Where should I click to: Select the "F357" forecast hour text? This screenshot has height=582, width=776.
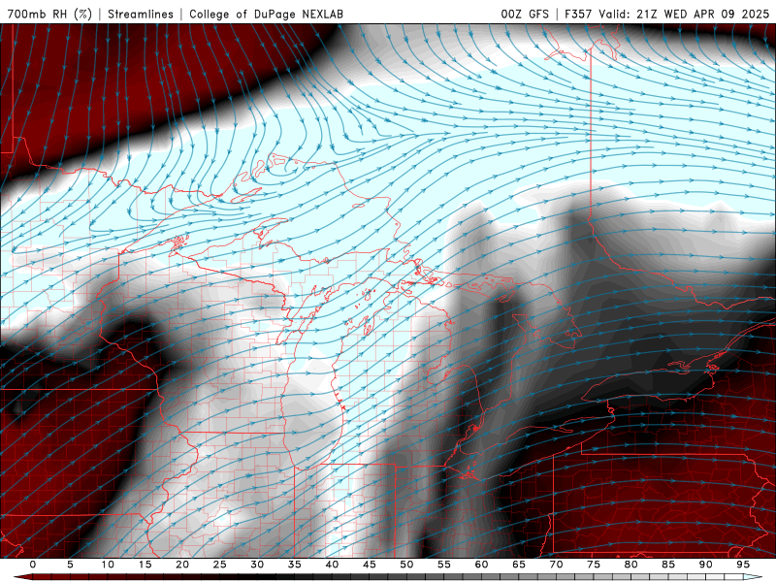tap(578, 14)
